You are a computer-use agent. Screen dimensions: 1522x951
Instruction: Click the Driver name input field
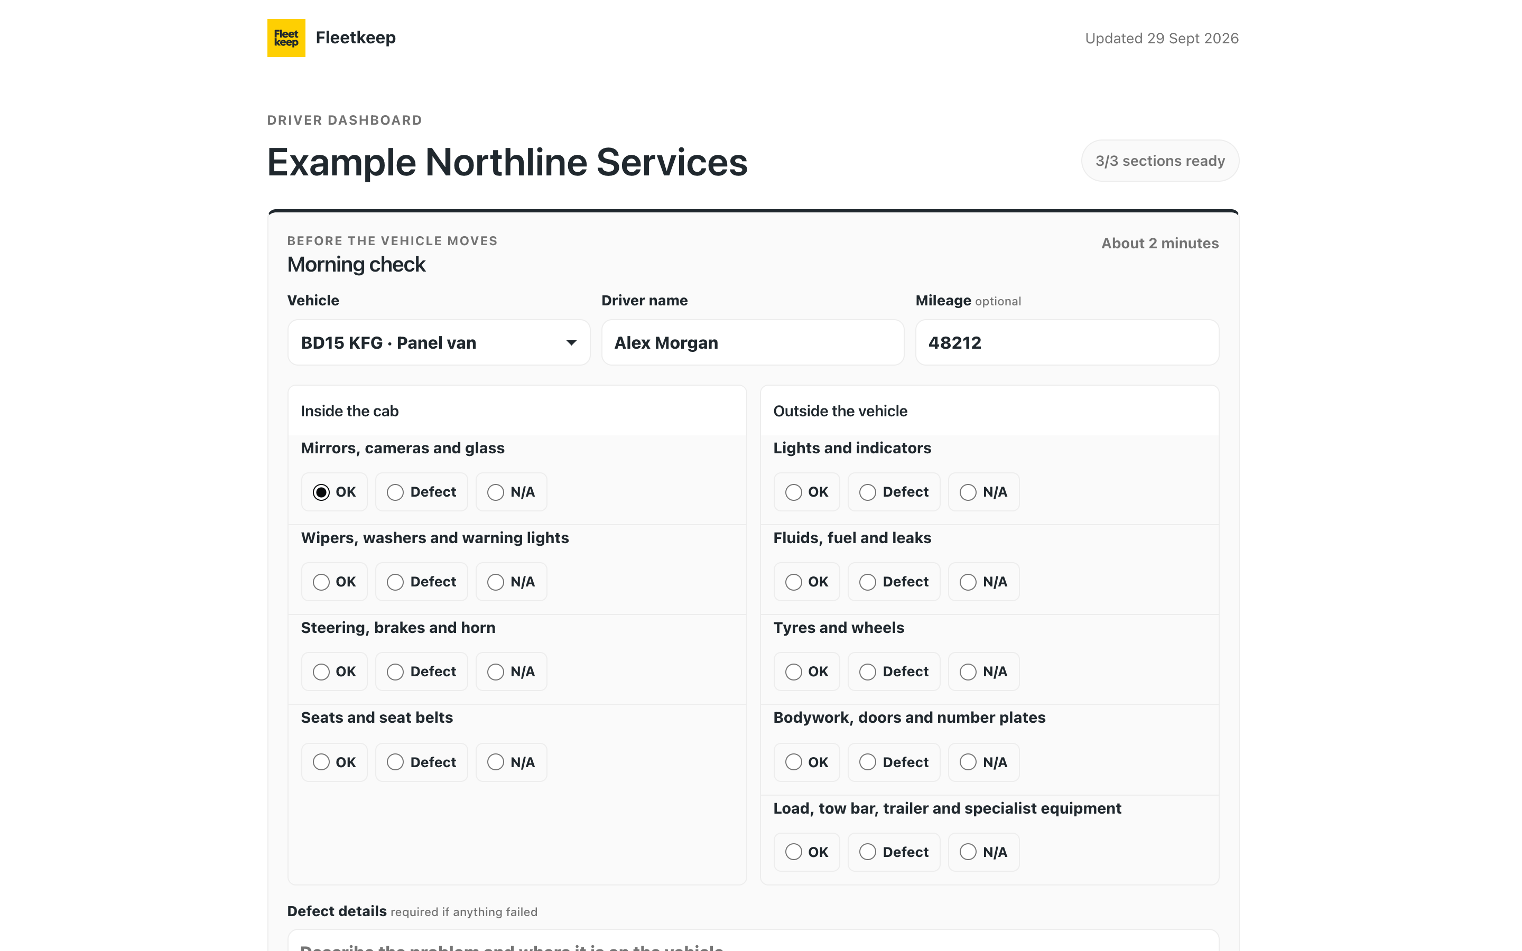click(x=752, y=342)
